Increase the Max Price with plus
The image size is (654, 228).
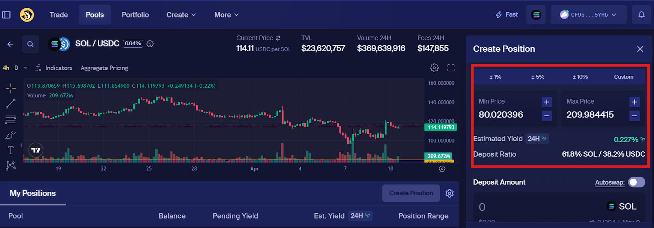(634, 102)
